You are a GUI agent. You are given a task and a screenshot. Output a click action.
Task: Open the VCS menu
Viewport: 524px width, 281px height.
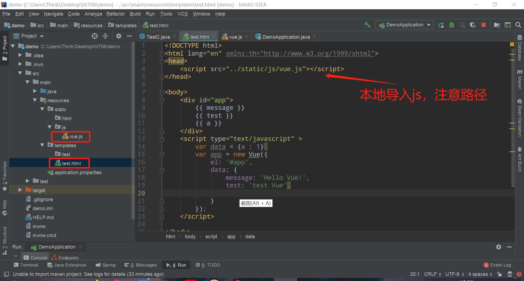click(x=183, y=14)
